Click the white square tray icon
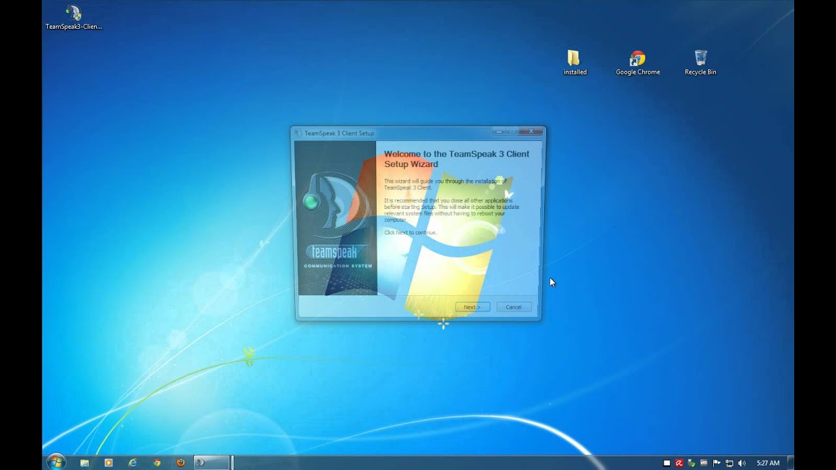The image size is (836, 470). (667, 463)
